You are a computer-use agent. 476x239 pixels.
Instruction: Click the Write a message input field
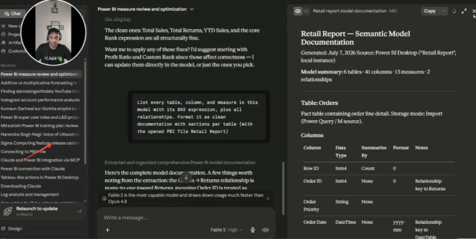click(186, 218)
